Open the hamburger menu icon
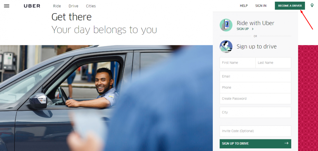The height and width of the screenshot is (151, 318). (x=7, y=6)
